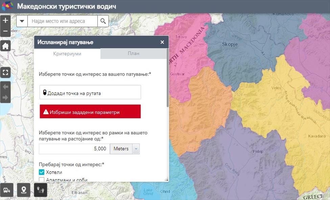Click the Skopje label on the map
This screenshot has height=200, width=330.
tap(230, 44)
